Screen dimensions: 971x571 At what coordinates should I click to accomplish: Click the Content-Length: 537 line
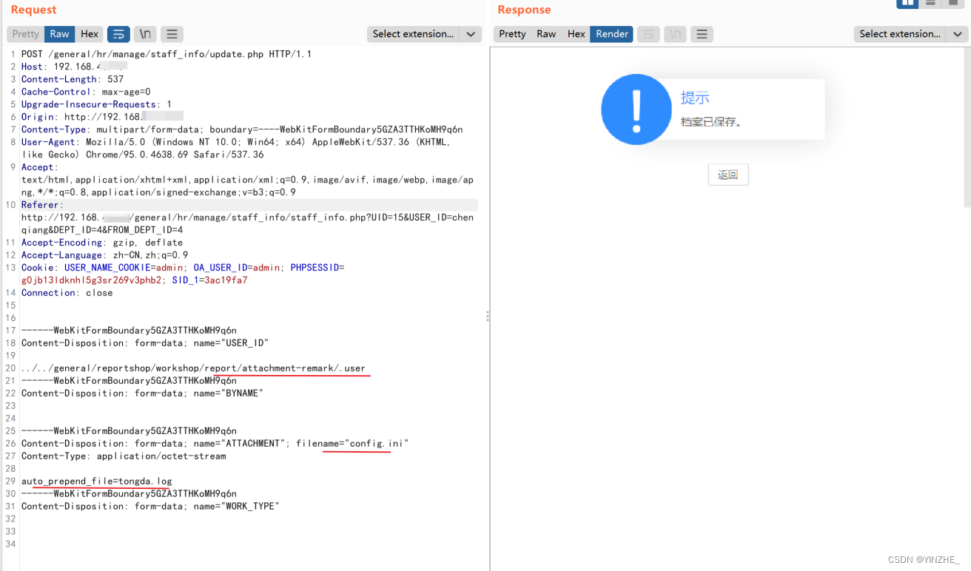[73, 79]
